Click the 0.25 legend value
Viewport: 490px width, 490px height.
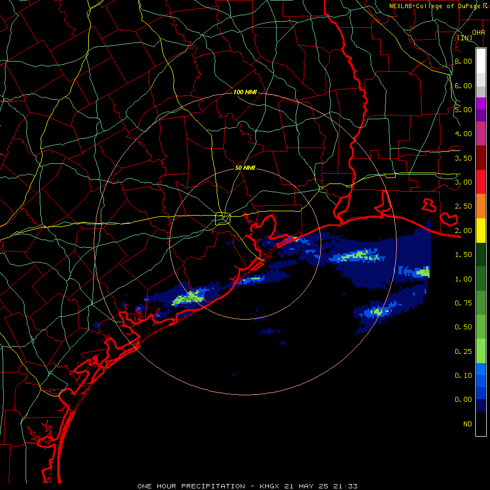point(463,352)
